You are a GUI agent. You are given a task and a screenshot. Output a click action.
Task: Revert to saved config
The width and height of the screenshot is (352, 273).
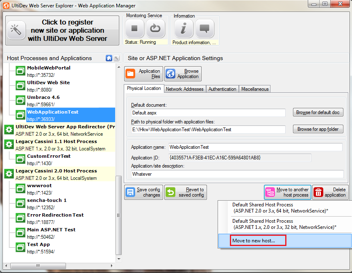186,192
